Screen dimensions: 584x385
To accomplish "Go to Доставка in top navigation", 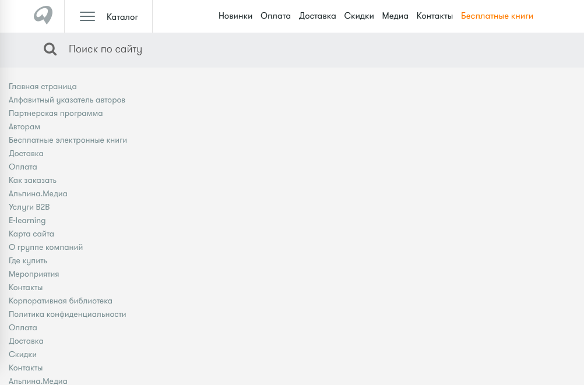I will (317, 16).
